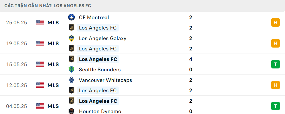Click the 'Các trận gần nhất: Los Angeles FC' header
This screenshot has width=285, height=114.
[x=48, y=6]
